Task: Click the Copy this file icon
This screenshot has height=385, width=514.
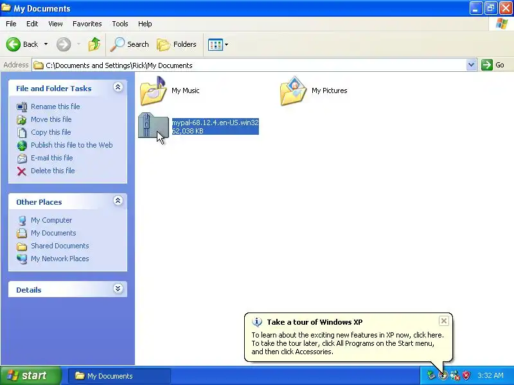Action: pyautogui.click(x=22, y=133)
